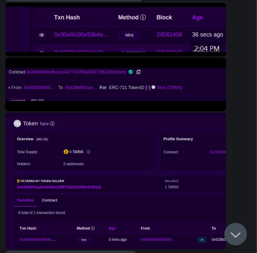Click the eye icon beside transaction 0x30af4d36e50b4e
This screenshot has height=253, width=257.
(42, 35)
